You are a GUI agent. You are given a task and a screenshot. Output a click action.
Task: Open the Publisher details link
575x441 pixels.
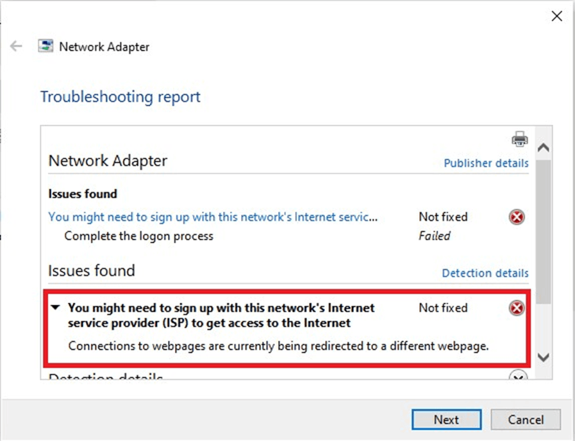486,163
